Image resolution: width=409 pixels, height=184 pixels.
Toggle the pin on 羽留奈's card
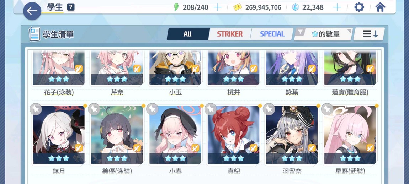[269, 109]
